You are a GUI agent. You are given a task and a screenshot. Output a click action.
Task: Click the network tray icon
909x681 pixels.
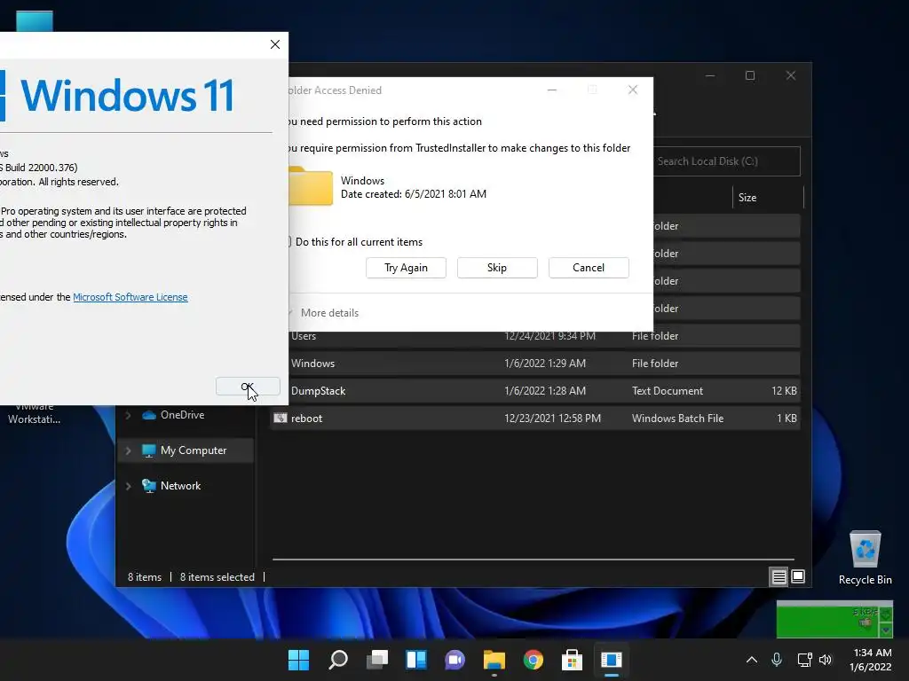pos(804,660)
